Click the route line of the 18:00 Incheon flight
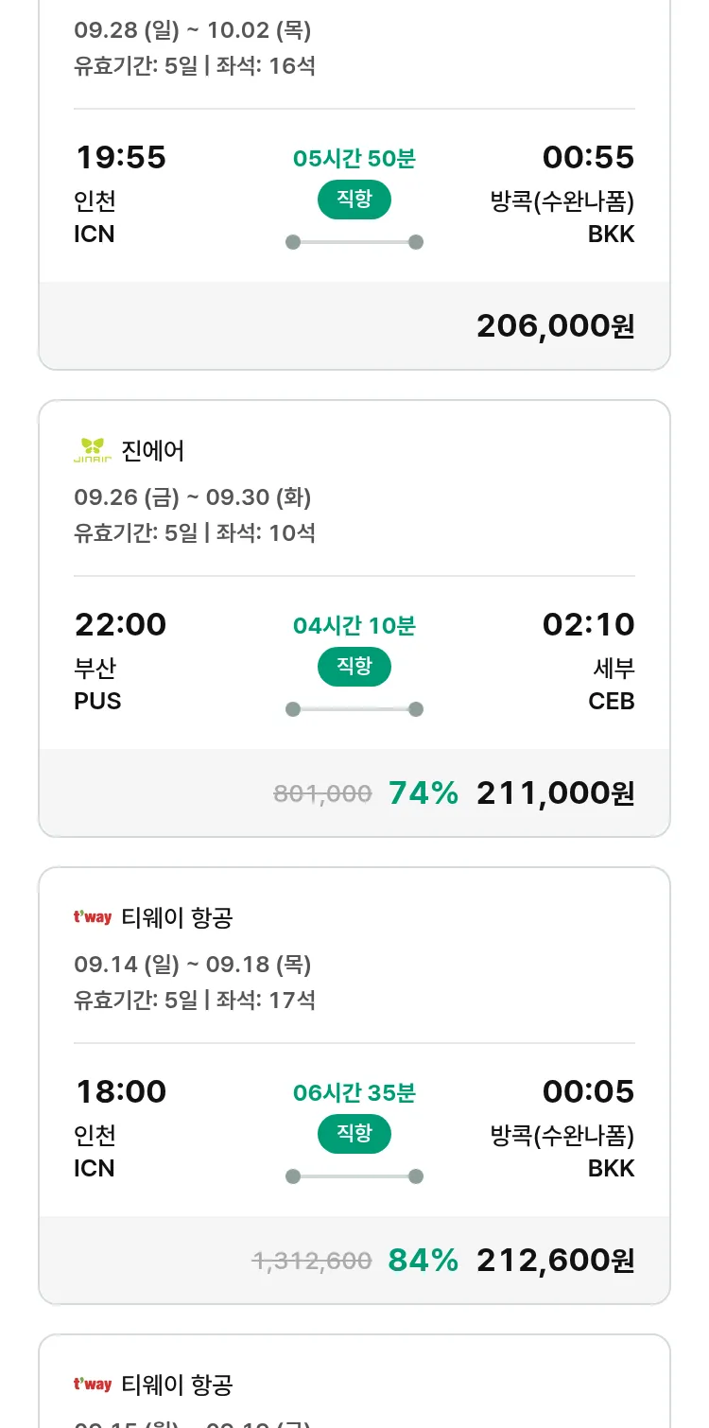Viewport: 709px width, 1428px height. (x=354, y=1176)
